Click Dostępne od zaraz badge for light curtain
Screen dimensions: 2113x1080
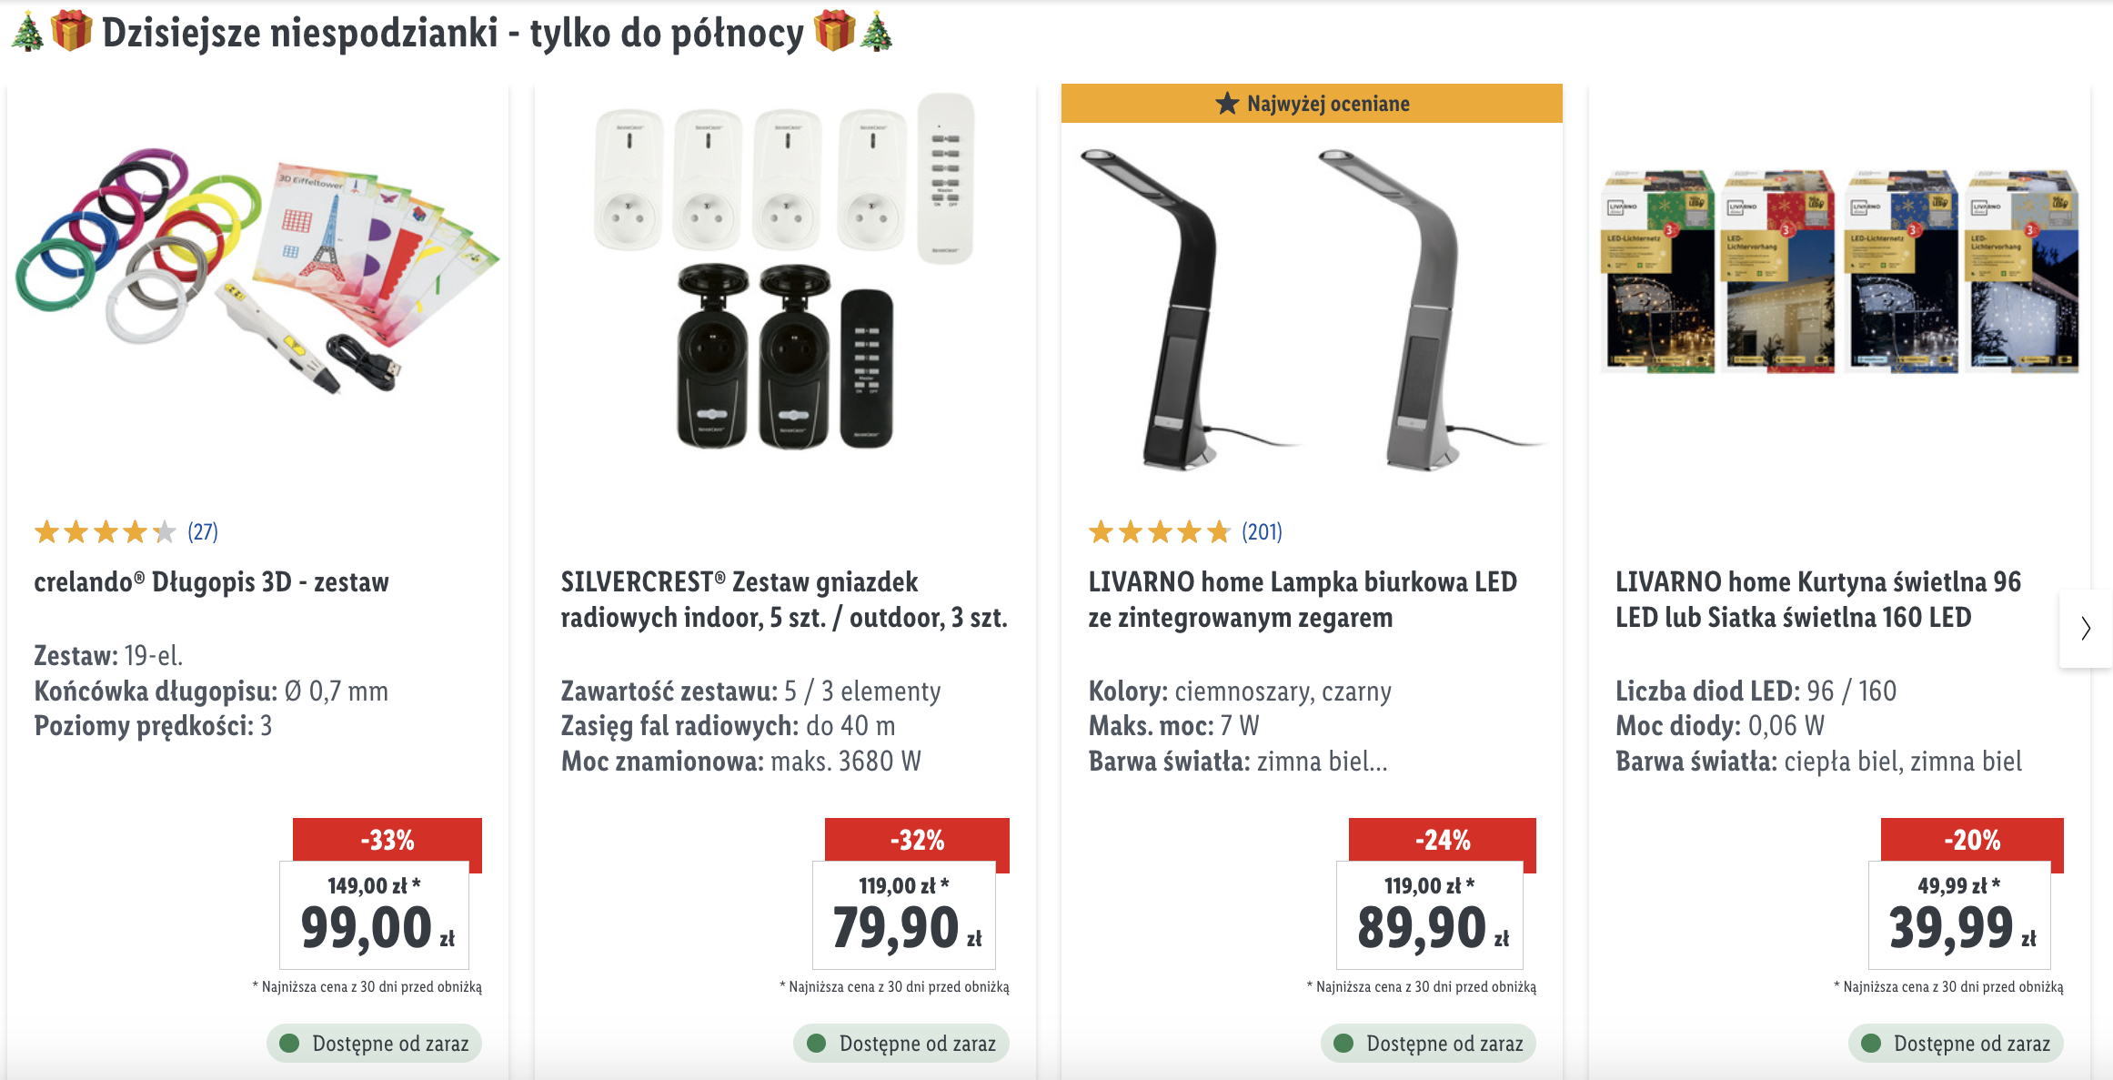pyautogui.click(x=1956, y=1044)
